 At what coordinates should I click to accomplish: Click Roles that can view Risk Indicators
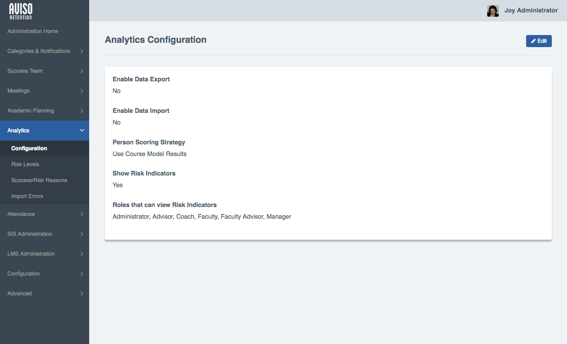(165, 205)
